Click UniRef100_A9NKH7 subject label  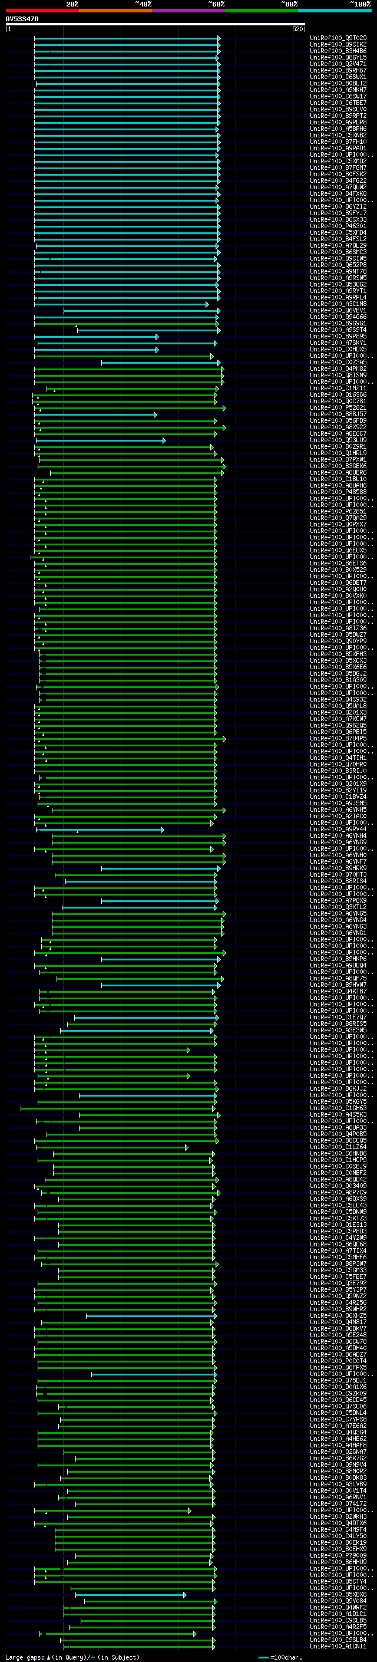pos(338,90)
